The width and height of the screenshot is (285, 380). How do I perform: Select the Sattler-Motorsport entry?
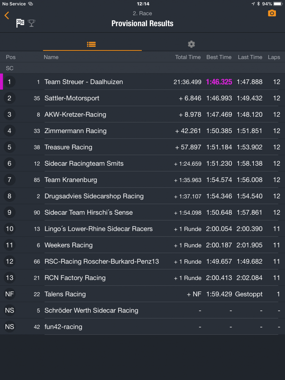click(72, 98)
